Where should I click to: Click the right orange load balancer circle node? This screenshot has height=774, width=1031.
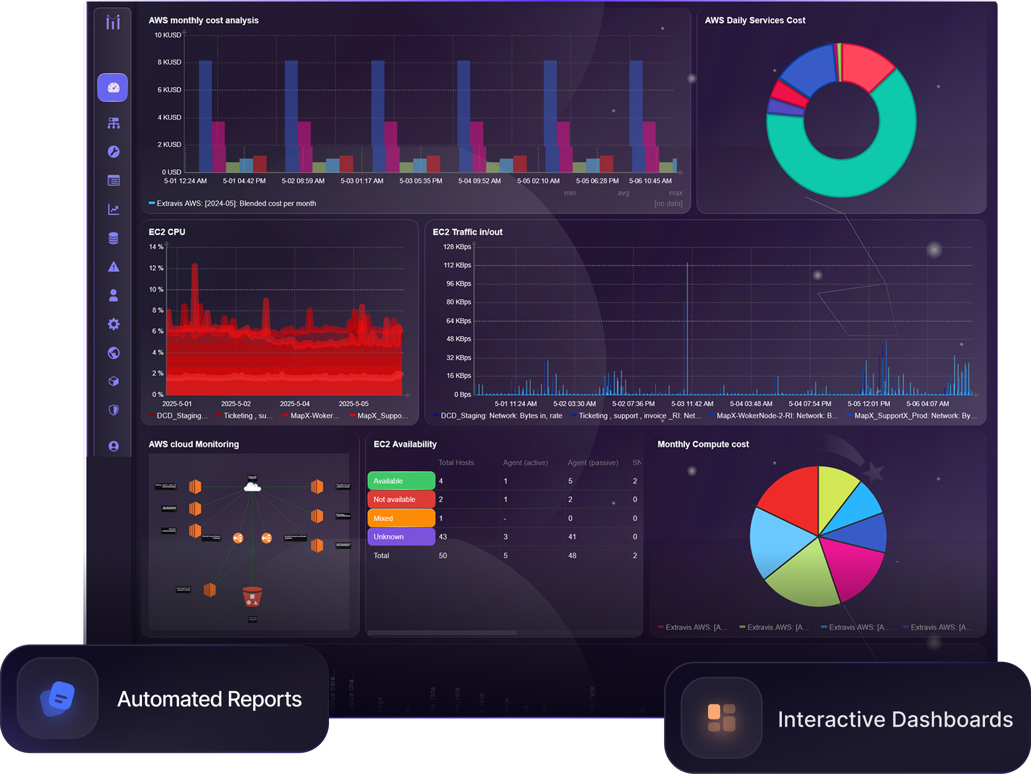pyautogui.click(x=266, y=538)
